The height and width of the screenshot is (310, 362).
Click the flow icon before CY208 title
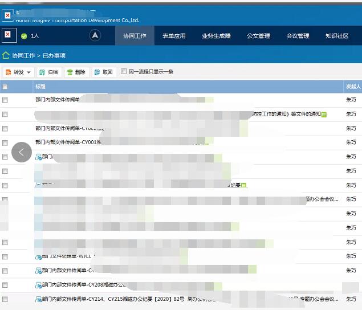[38, 285]
